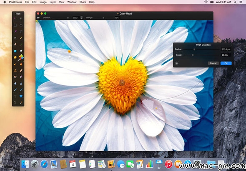Click the Cancel button
This screenshot has width=246, height=171.
(x=213, y=63)
